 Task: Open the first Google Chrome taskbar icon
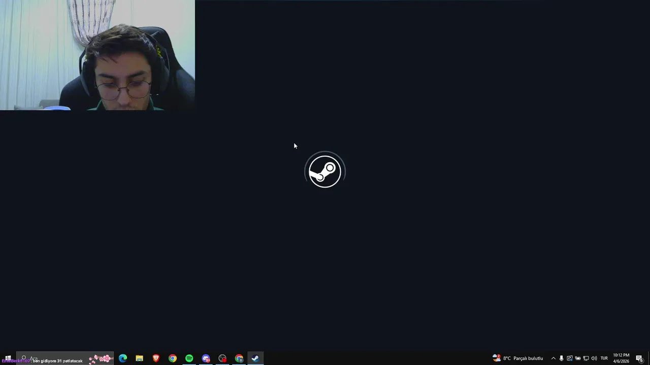173,358
